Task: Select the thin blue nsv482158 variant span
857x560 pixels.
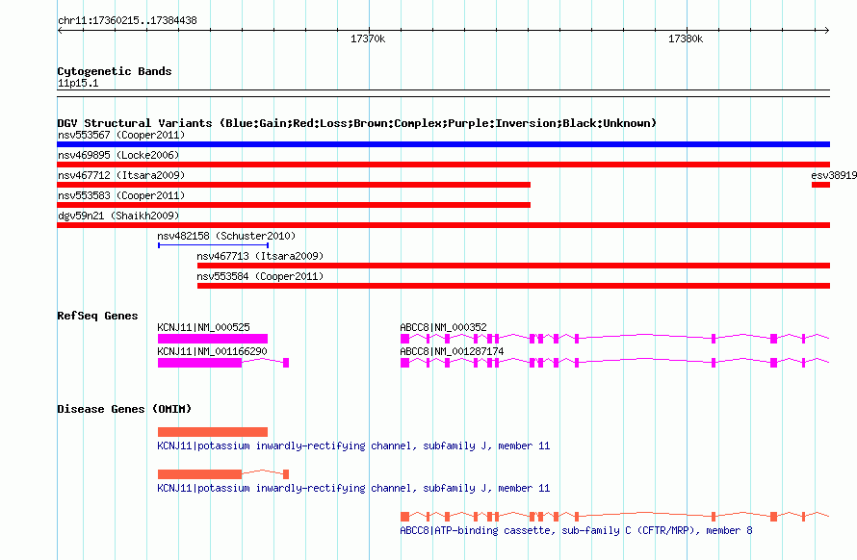Action: click(213, 245)
